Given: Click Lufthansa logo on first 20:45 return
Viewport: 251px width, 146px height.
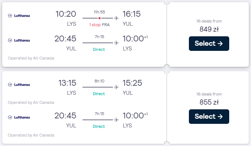Looking at the screenshot, I should 19,40.
